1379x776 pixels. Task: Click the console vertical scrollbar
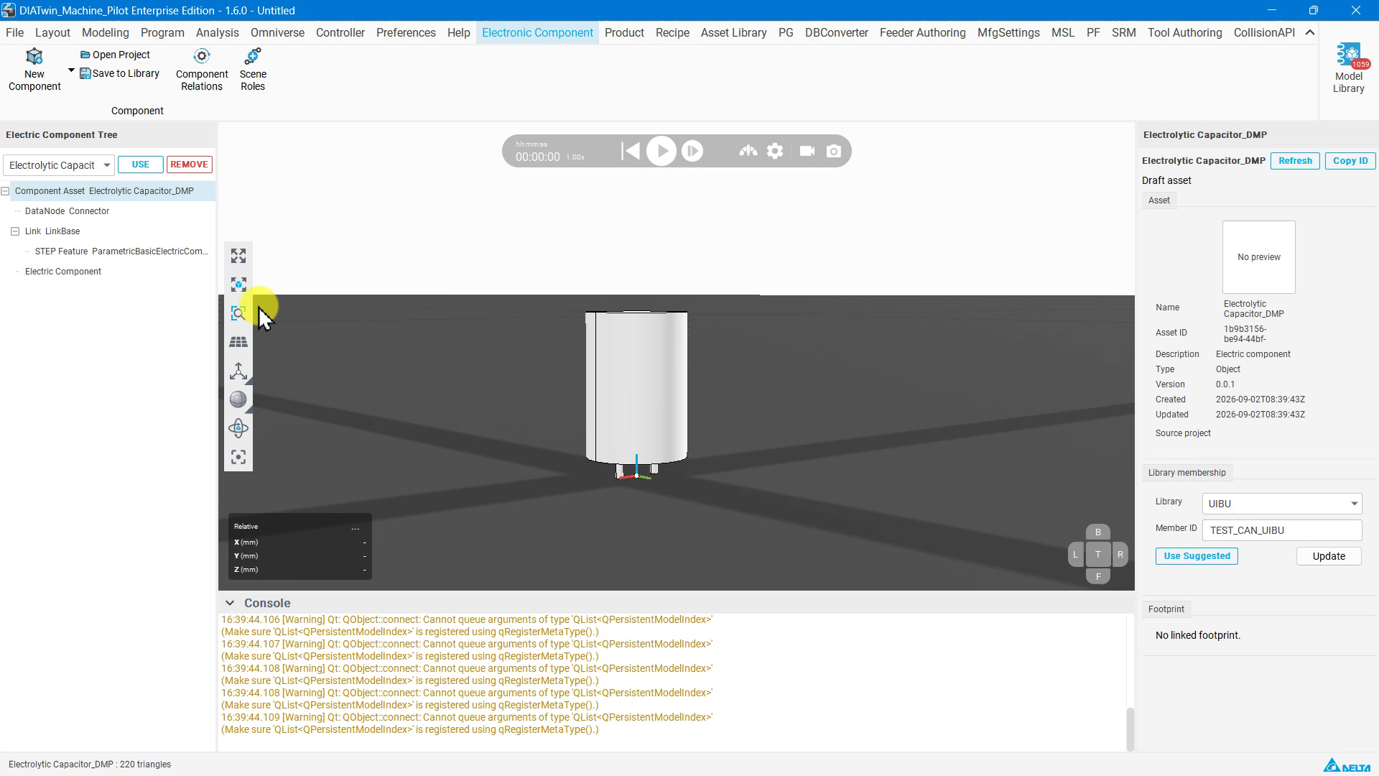(x=1130, y=729)
